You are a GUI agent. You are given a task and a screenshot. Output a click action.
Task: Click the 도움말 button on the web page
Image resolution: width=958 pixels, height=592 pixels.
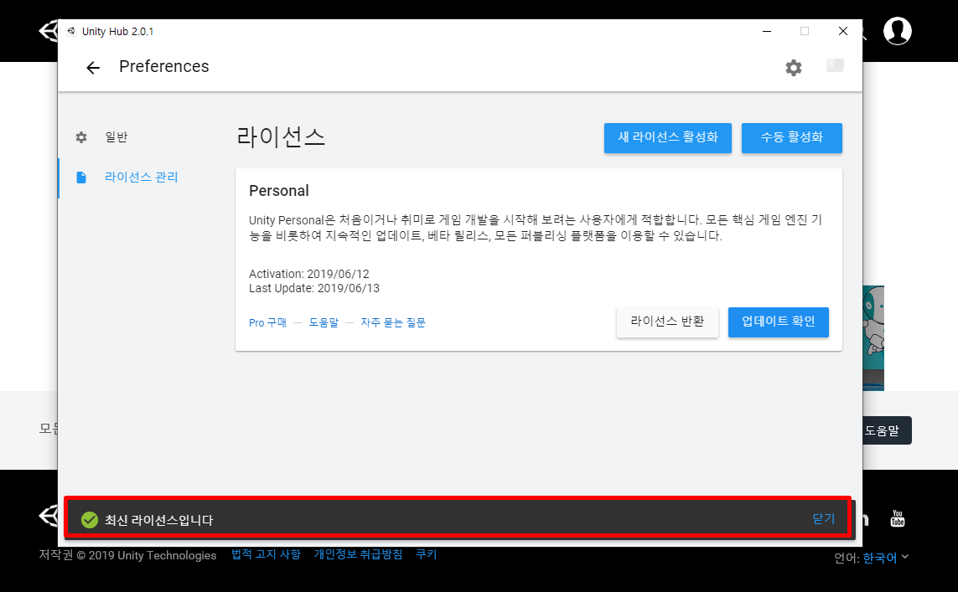[x=887, y=431]
